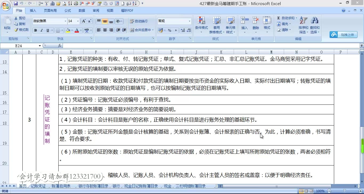Image resolution: width=364 pixels, height=194 pixels.
Task: Adjust the zoom slider handle
Action: tap(345, 191)
